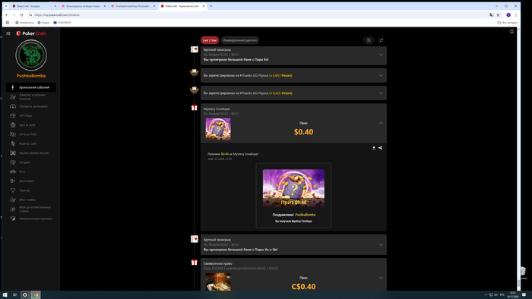The image size is (532, 299).
Task: Open All-in or Fold section
Action: (31, 134)
